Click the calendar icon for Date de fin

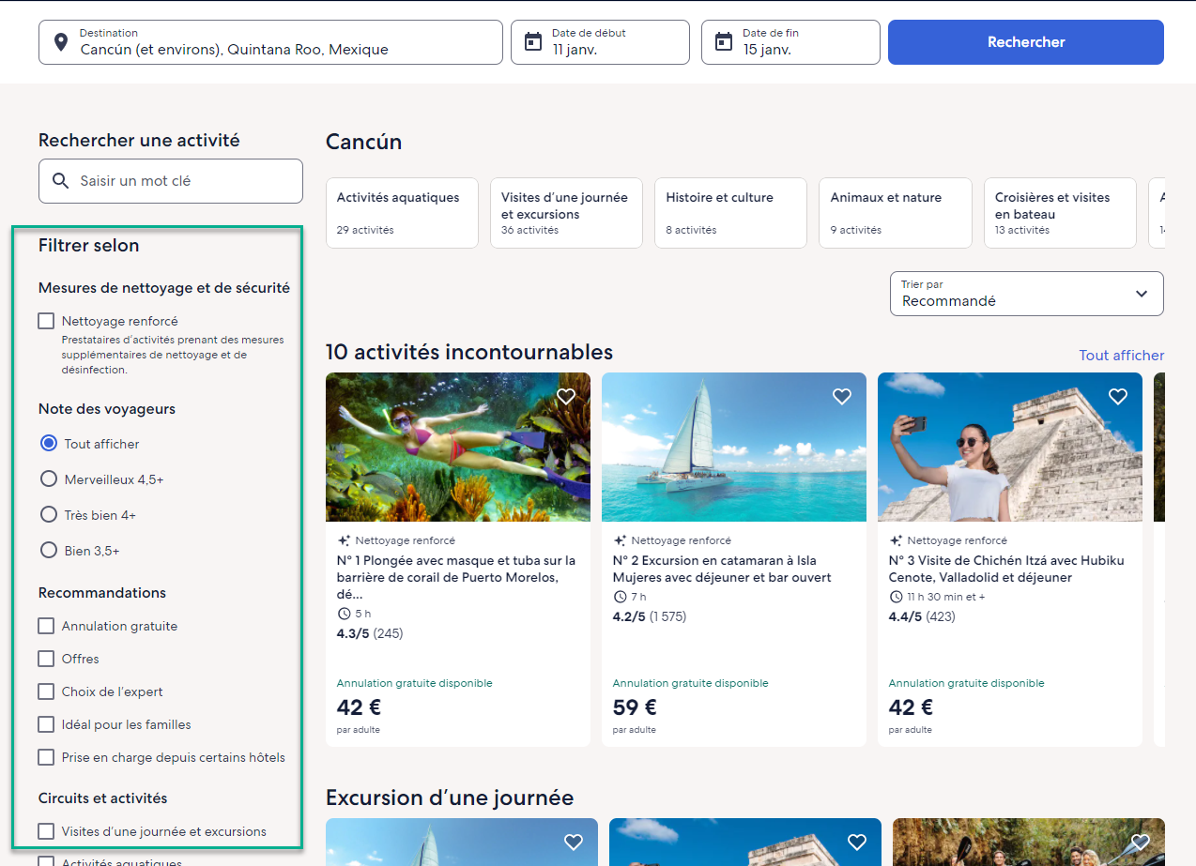(724, 41)
